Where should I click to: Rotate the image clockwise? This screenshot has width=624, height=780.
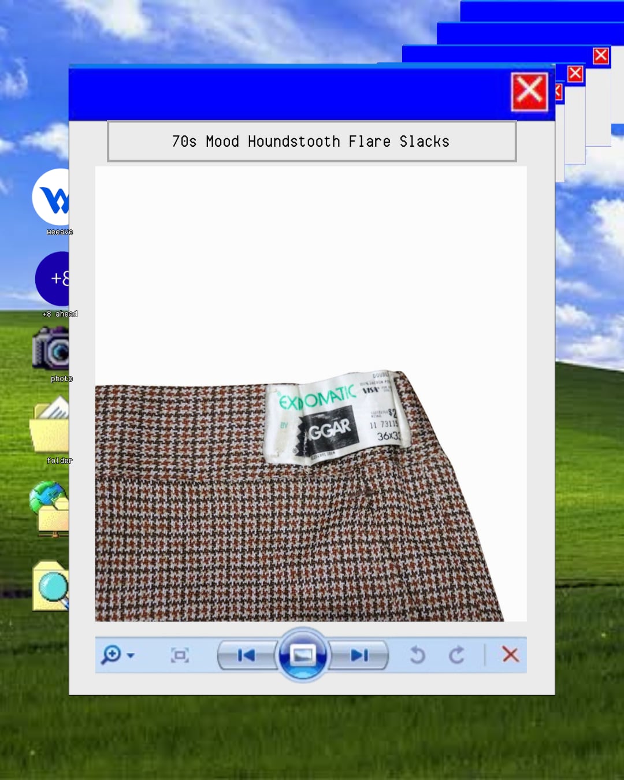click(x=456, y=655)
